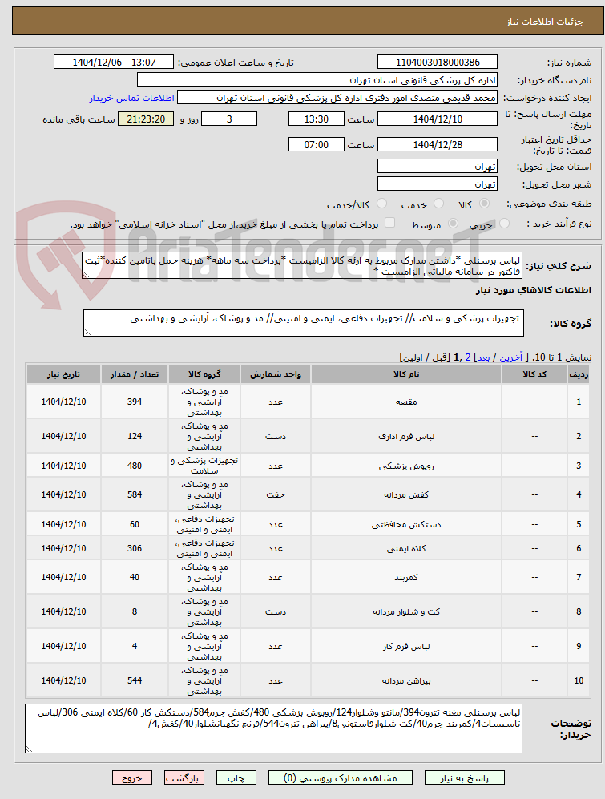Click the استان محل تحویل field
The height and width of the screenshot is (799, 605).
point(438,167)
